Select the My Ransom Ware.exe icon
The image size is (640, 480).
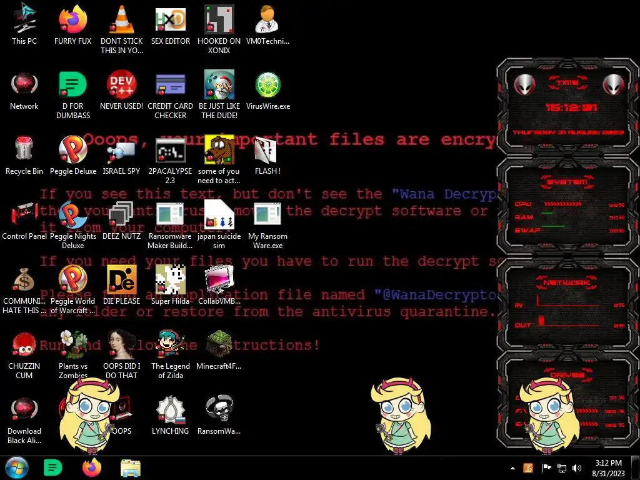tap(267, 214)
